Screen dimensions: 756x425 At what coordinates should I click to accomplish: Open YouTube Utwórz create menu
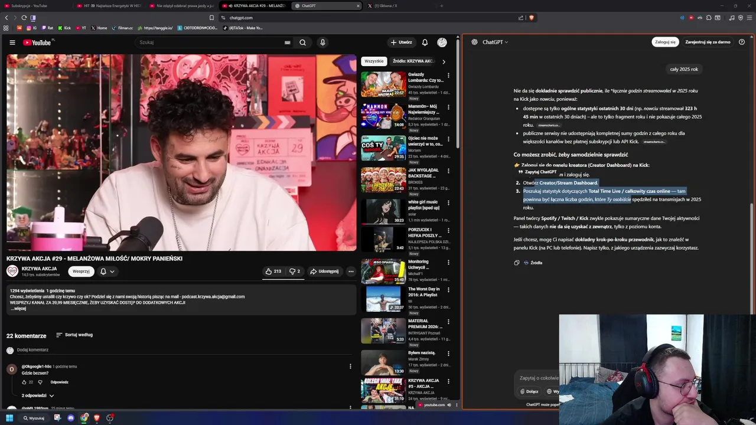pyautogui.click(x=401, y=42)
